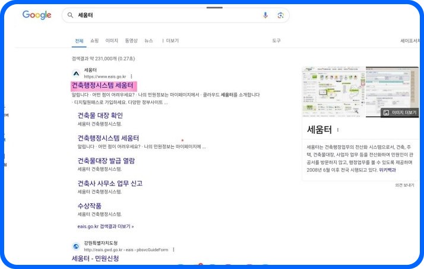Switch to the 동영상 tab
Viewport: 424px width, 269px height.
[x=131, y=41]
